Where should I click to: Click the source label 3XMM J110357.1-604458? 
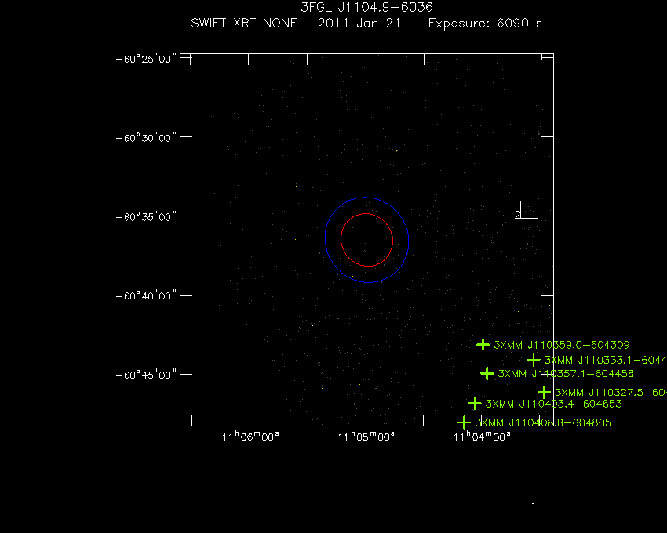tap(566, 374)
